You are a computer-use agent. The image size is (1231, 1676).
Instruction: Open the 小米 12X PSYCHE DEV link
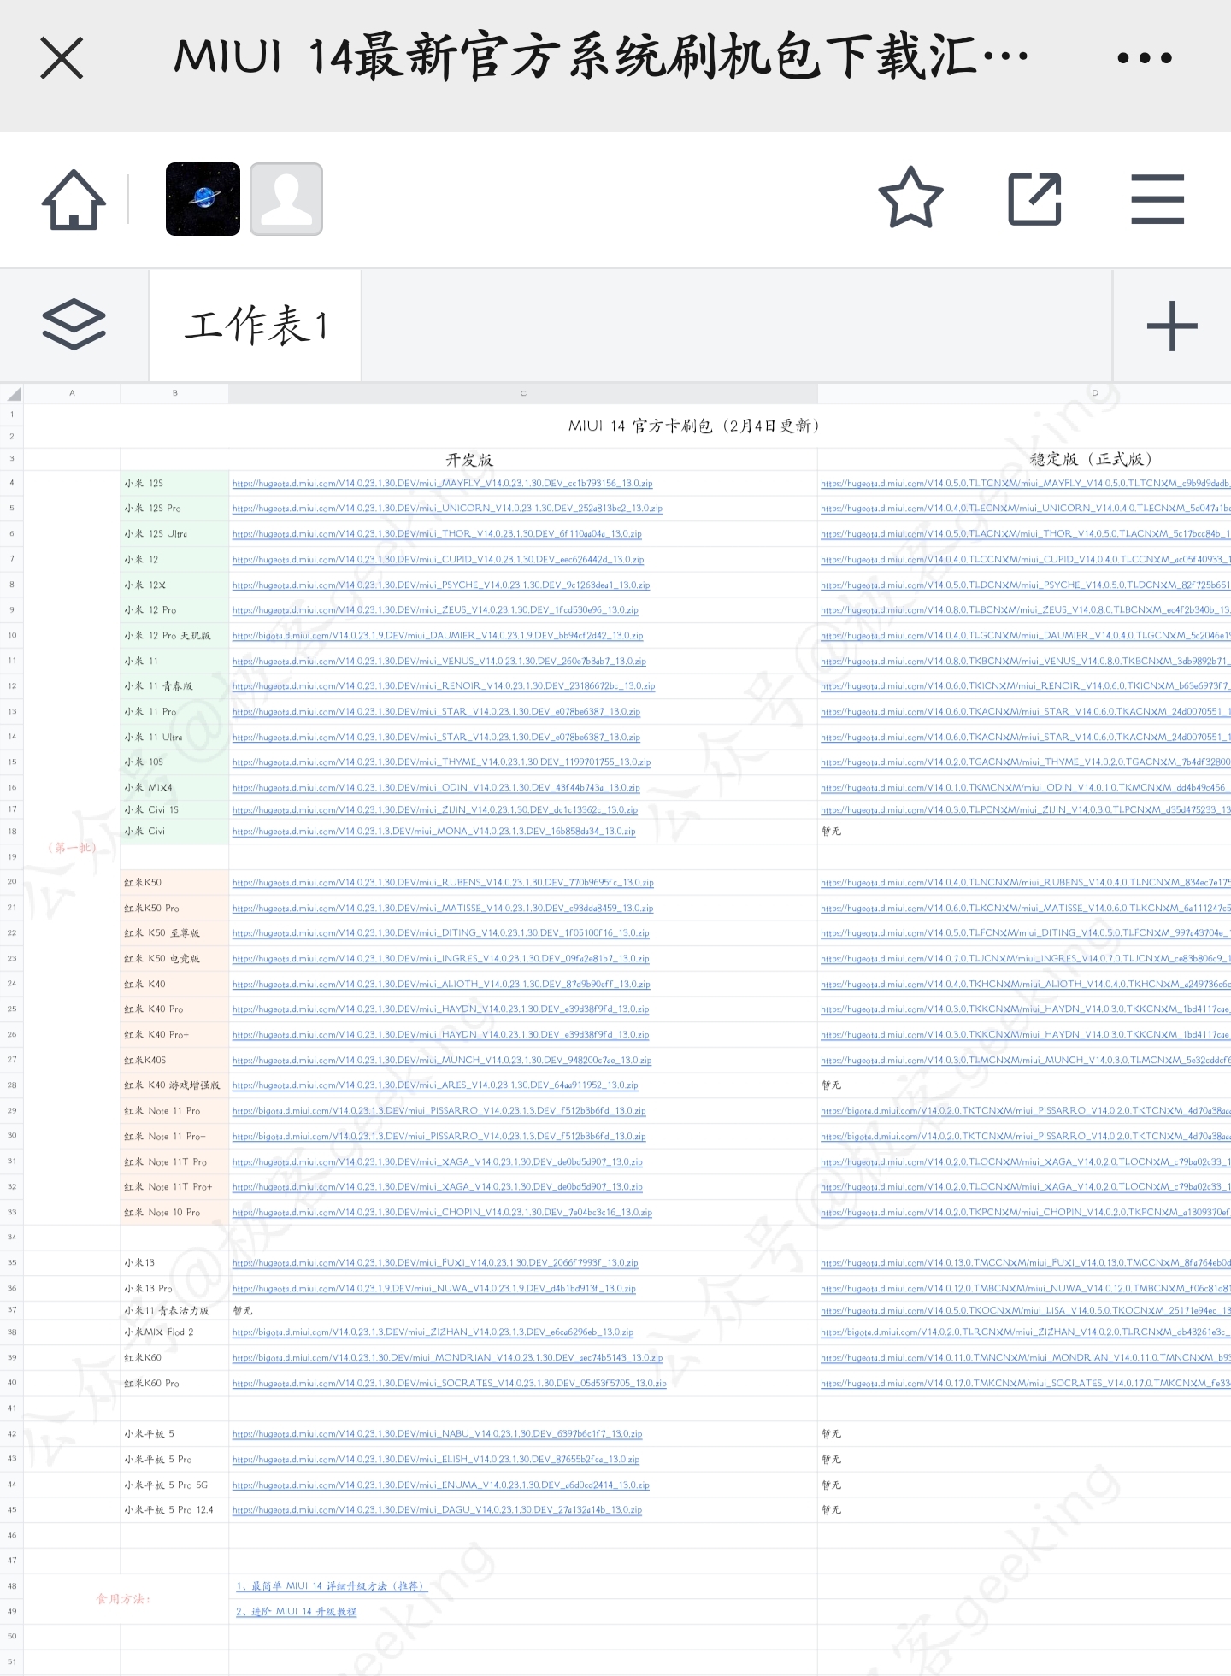click(441, 585)
